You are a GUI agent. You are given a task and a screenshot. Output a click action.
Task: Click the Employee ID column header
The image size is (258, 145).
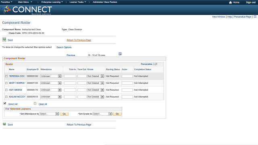(x=33, y=69)
